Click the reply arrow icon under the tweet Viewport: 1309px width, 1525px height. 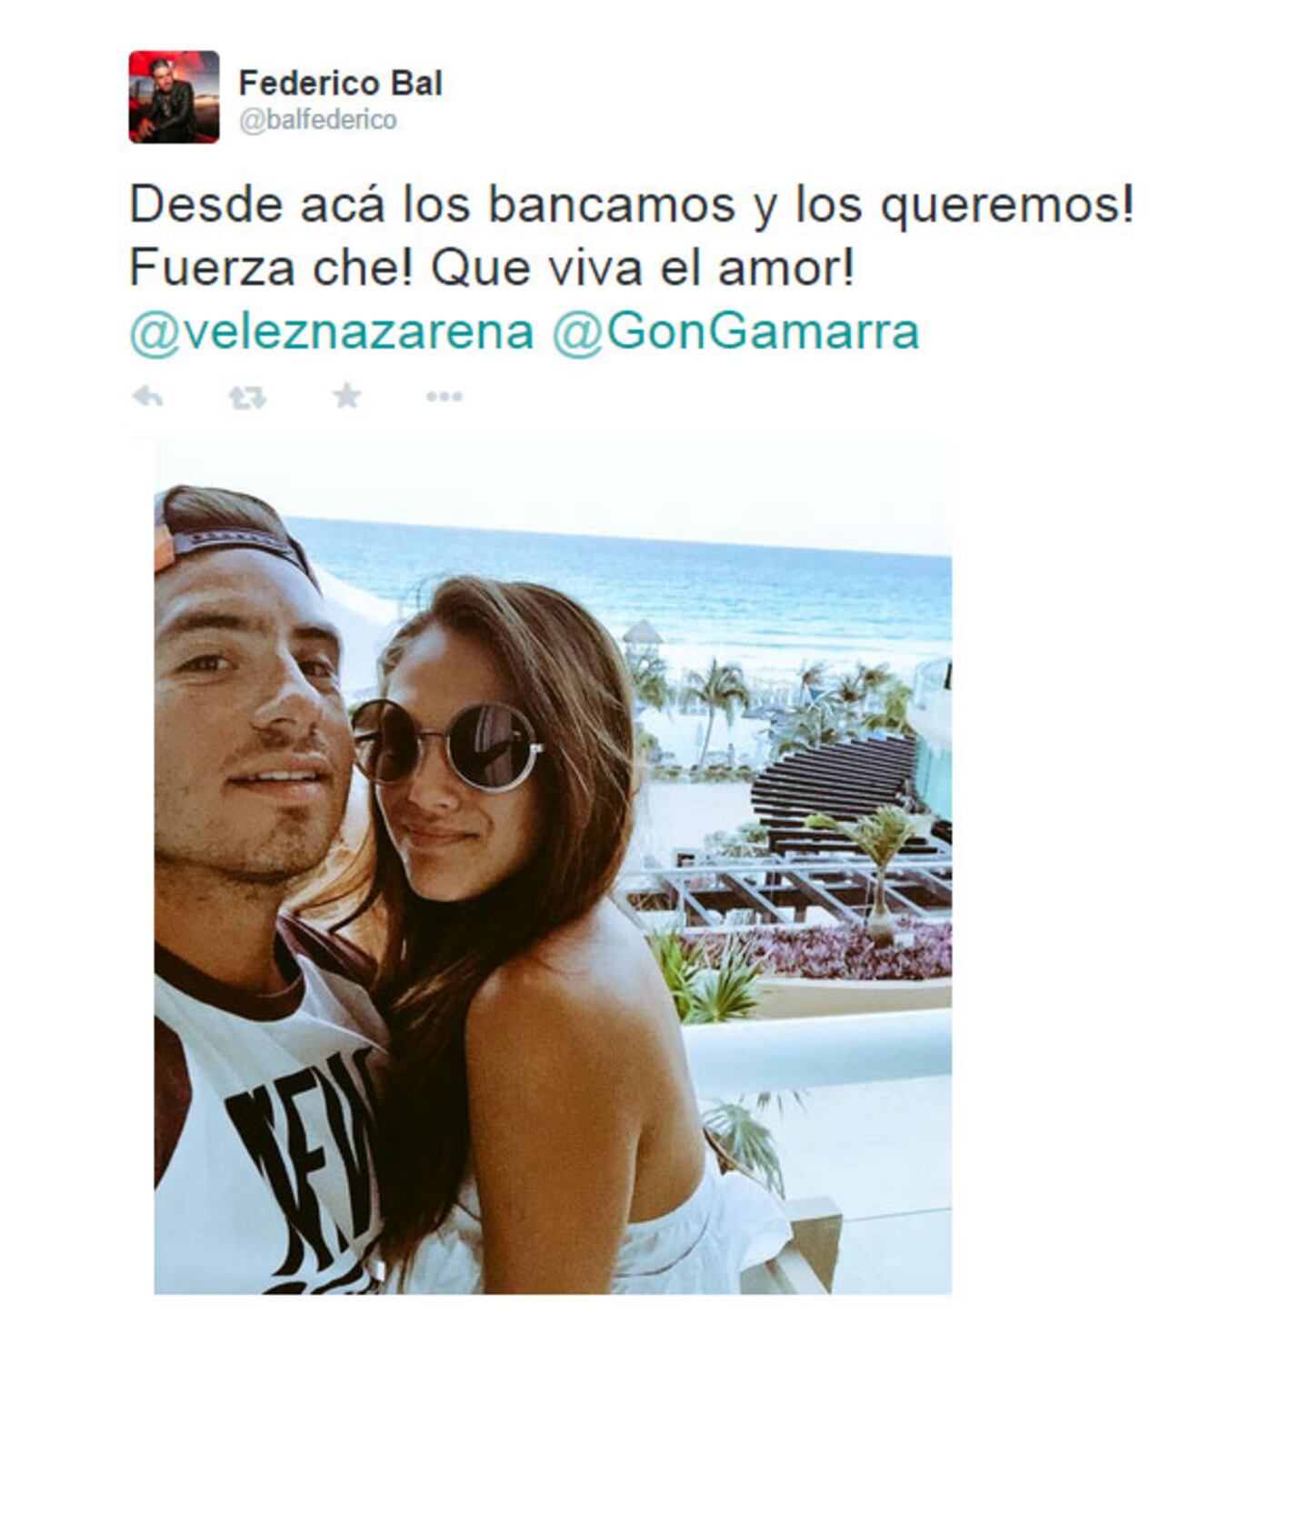point(147,396)
